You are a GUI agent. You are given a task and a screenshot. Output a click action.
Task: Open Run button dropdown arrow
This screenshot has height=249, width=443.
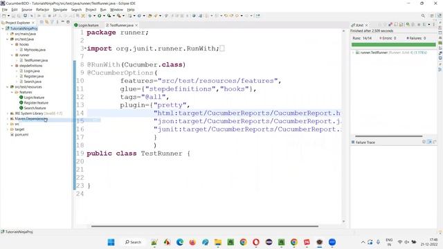pyautogui.click(x=104, y=16)
